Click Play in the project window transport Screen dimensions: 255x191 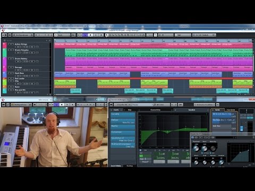tap(96, 35)
